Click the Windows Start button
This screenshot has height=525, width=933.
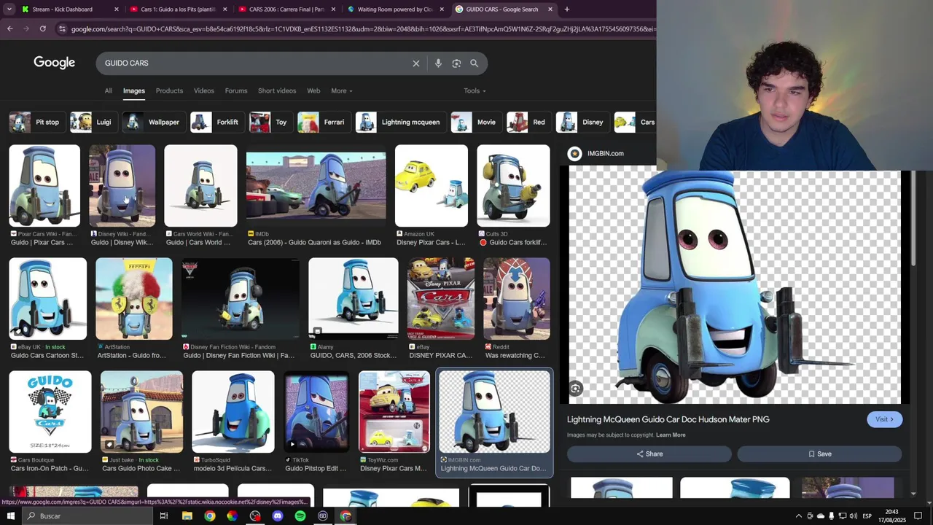click(x=10, y=516)
